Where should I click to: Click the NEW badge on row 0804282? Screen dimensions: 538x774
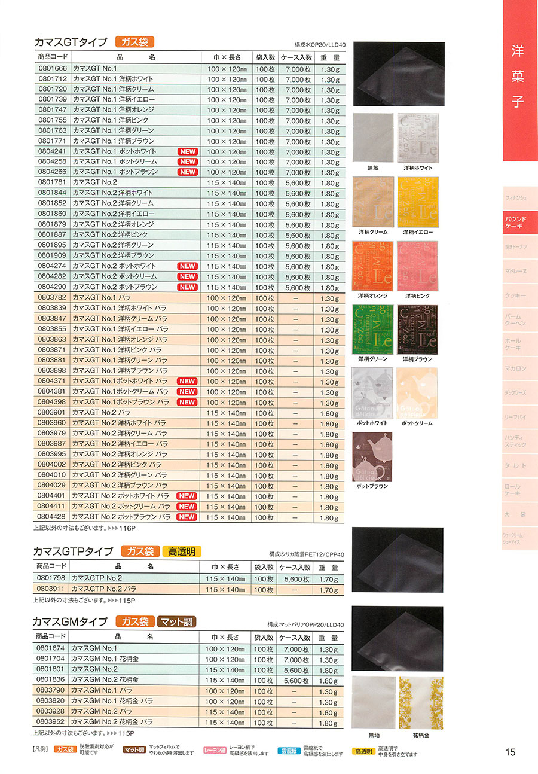click(188, 276)
